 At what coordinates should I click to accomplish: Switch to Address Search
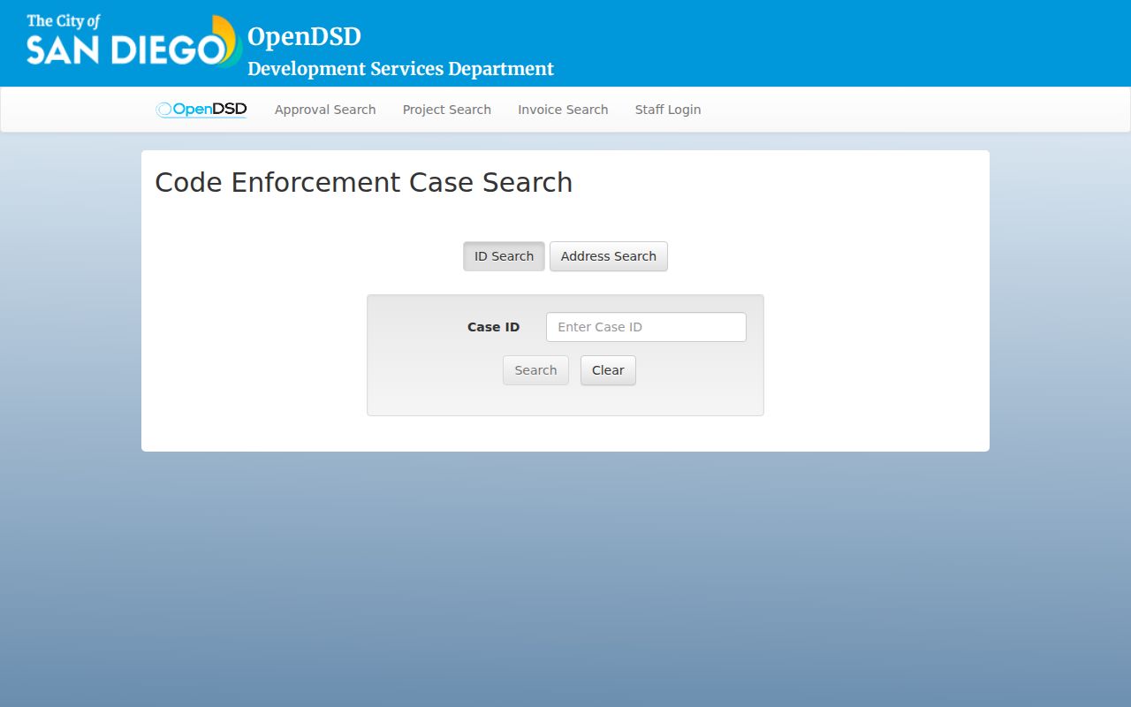tap(609, 256)
